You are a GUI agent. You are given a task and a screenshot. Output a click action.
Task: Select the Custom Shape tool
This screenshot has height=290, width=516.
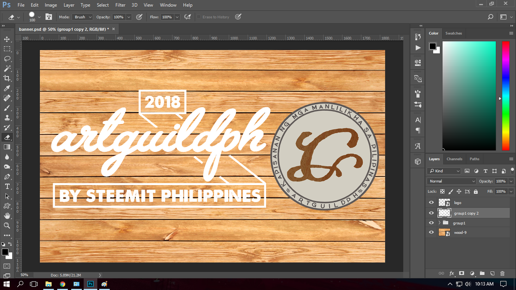[x=7, y=206]
